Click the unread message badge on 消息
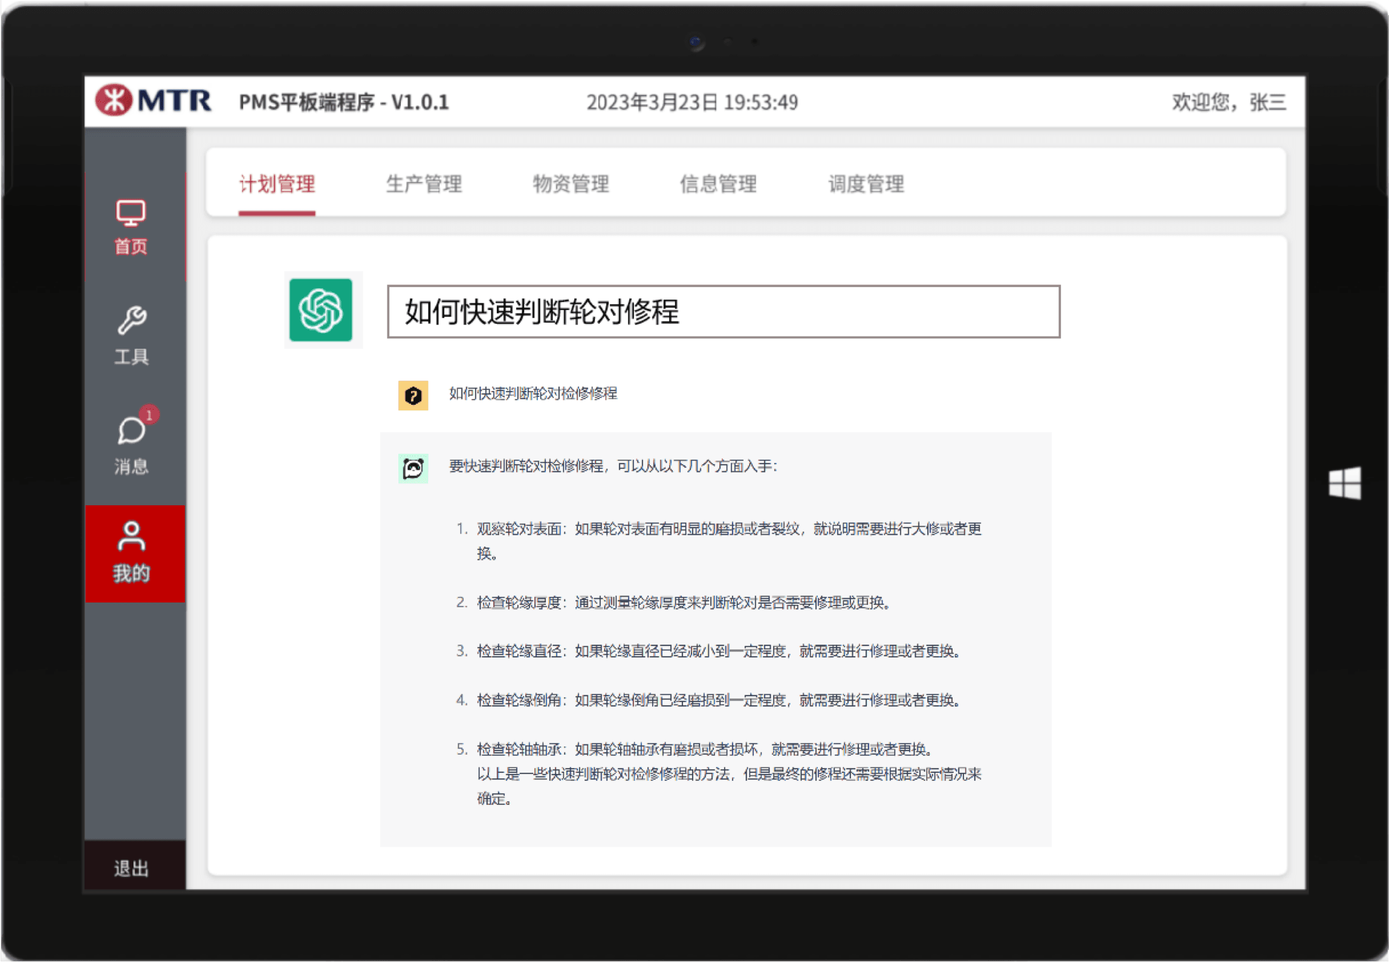Viewport: 1389px width, 962px height. (149, 415)
